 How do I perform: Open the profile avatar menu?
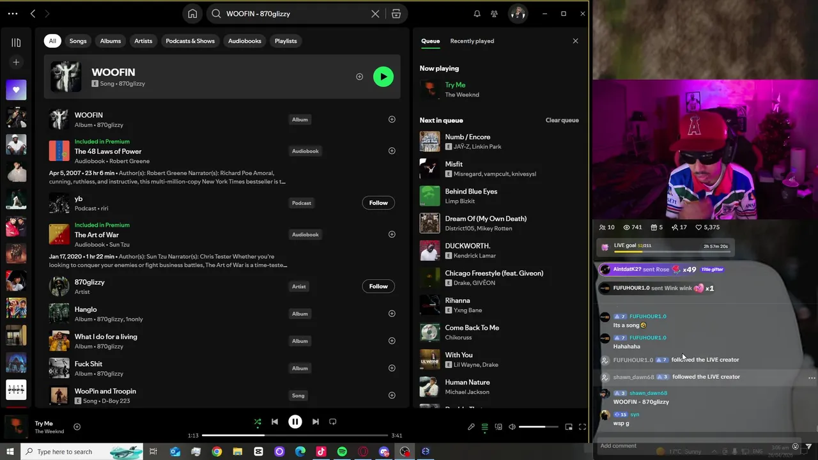[x=518, y=13]
